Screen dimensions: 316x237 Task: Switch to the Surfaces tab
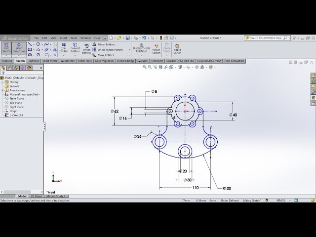click(x=34, y=61)
